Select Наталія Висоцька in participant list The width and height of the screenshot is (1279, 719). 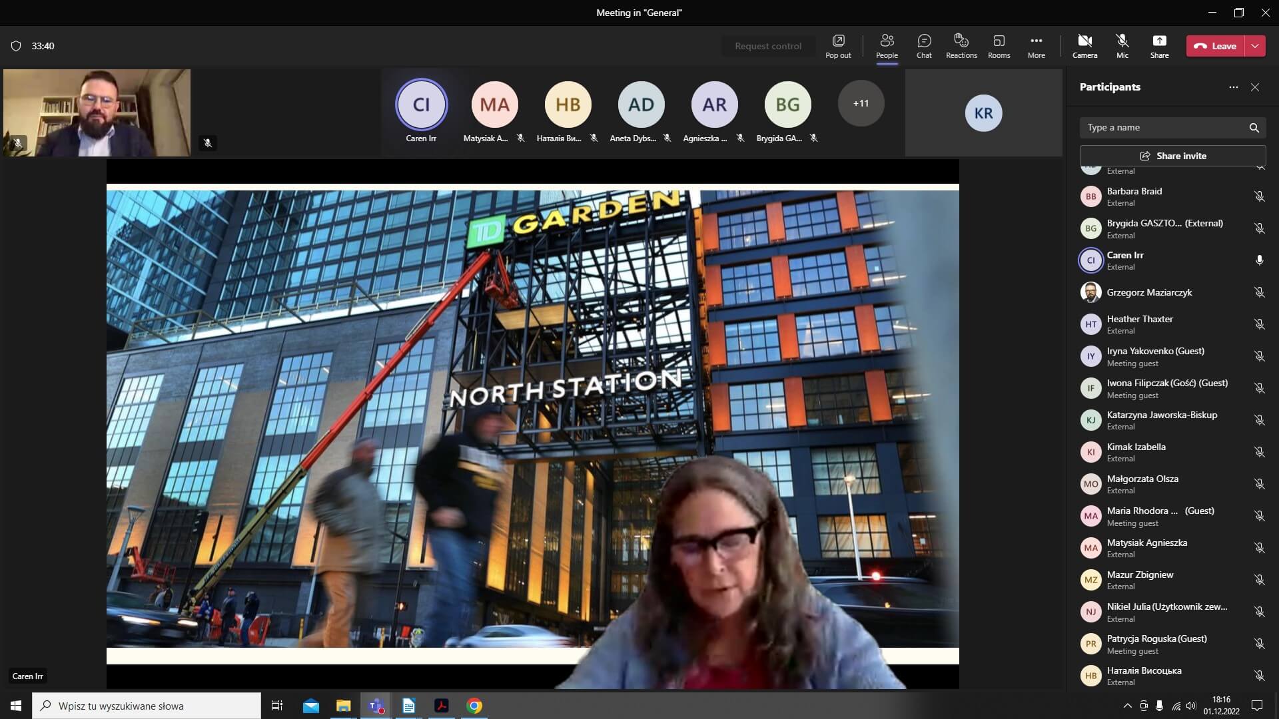click(x=1172, y=676)
